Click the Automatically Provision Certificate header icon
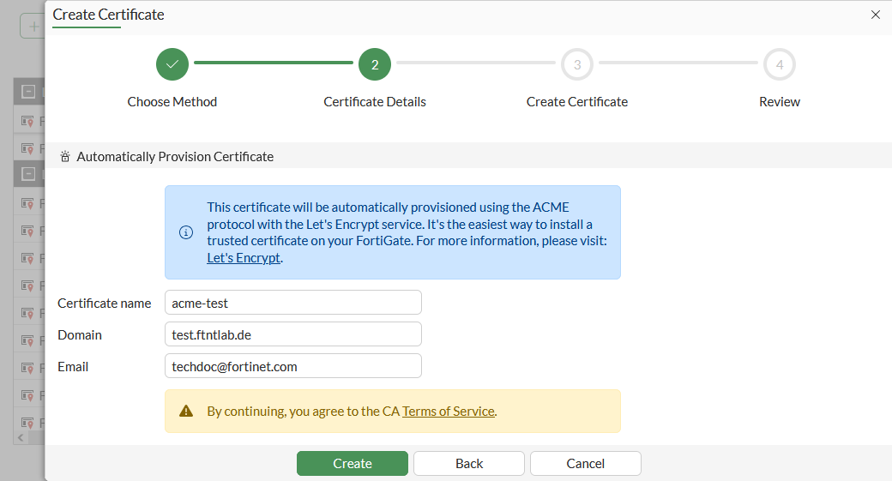 [x=64, y=157]
